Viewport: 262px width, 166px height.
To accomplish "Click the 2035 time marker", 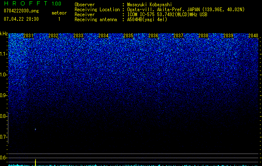I will (x=128, y=36).
